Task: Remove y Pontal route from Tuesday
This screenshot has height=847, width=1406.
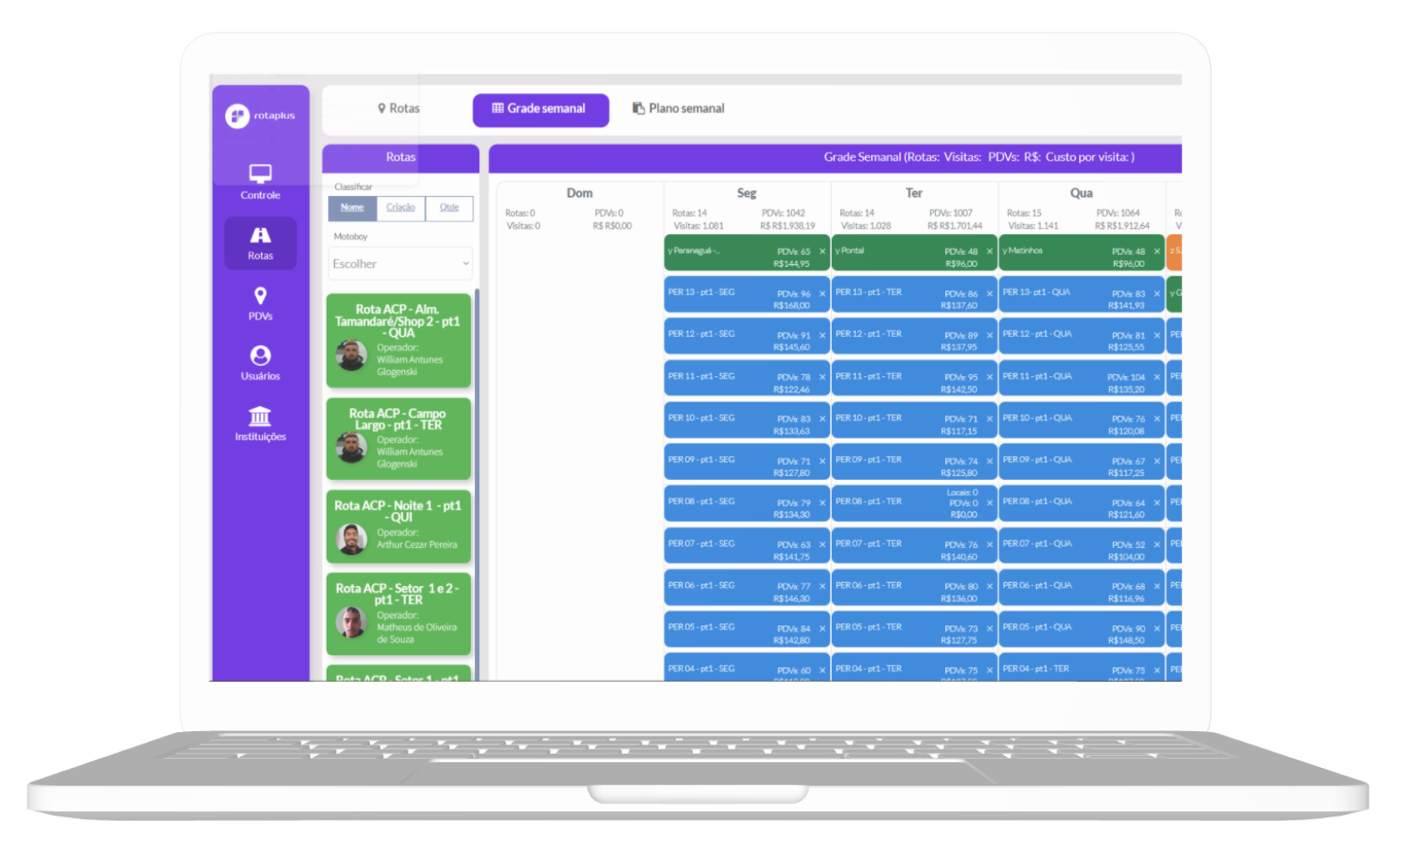Action: [990, 252]
